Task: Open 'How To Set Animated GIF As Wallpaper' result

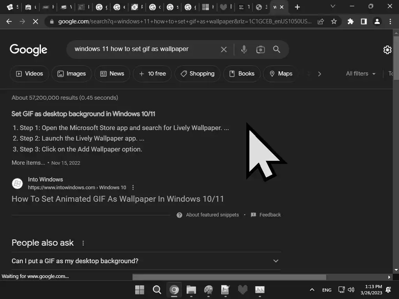Action: [x=118, y=199]
